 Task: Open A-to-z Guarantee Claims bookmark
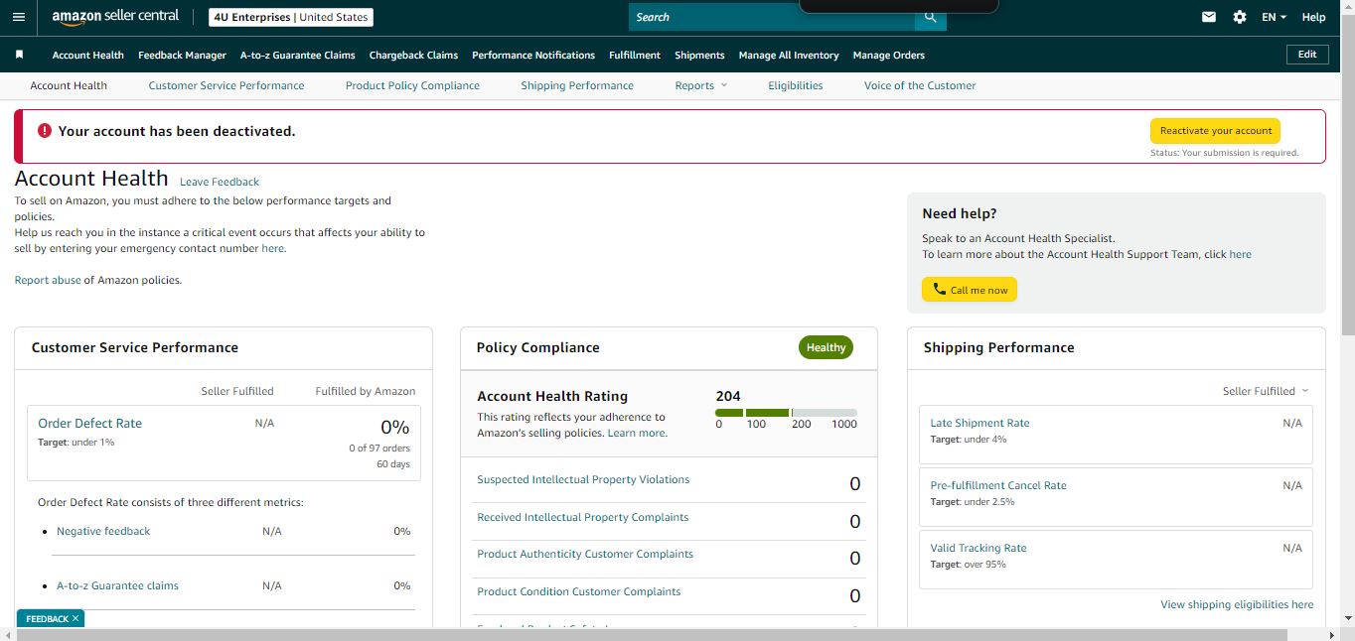click(x=297, y=55)
